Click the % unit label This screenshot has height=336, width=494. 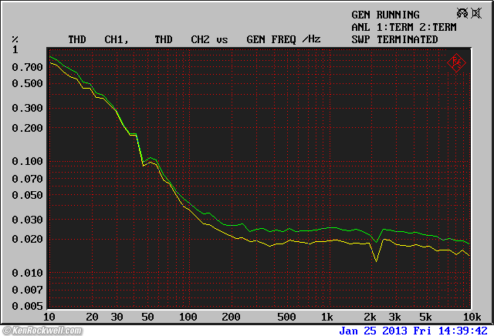click(15, 39)
